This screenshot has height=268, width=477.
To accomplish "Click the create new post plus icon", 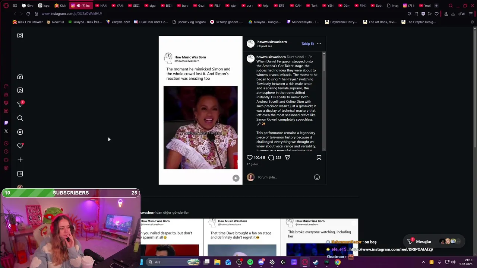I will 20,160.
